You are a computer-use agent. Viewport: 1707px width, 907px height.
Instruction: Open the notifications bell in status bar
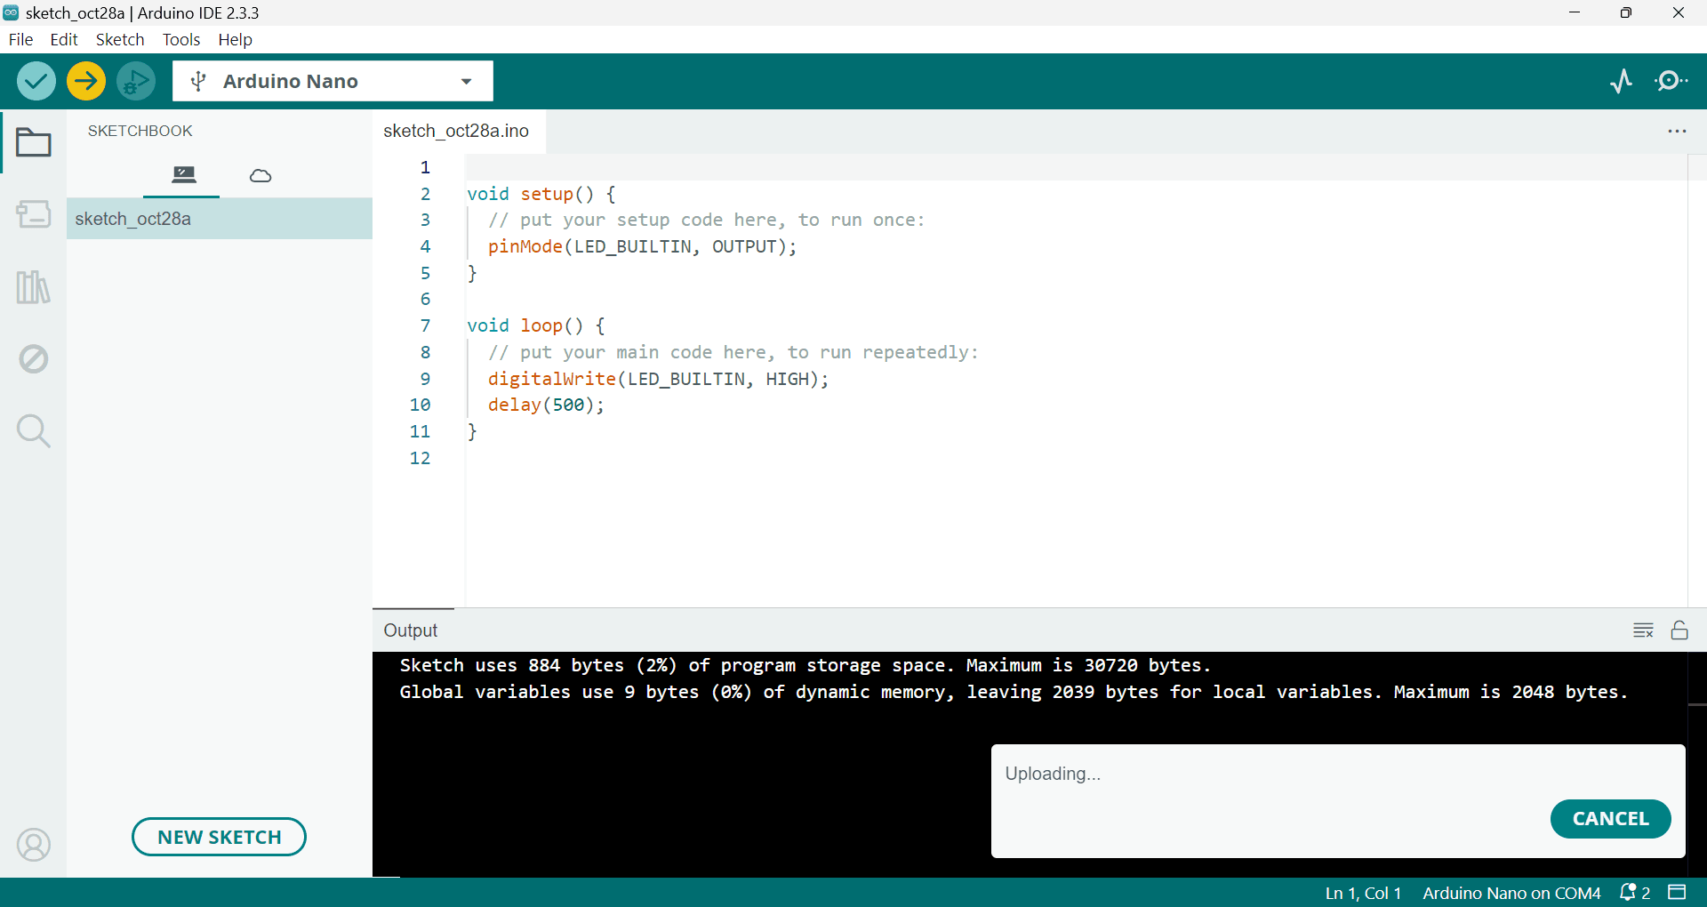tap(1634, 892)
